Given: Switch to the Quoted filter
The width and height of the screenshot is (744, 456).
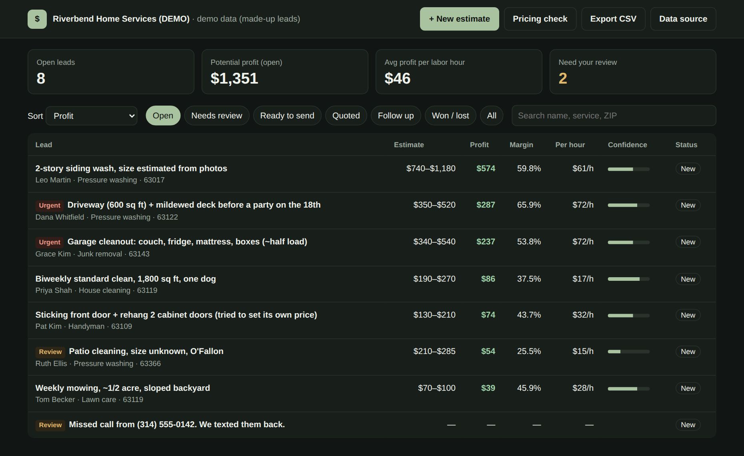Looking at the screenshot, I should click(x=346, y=116).
